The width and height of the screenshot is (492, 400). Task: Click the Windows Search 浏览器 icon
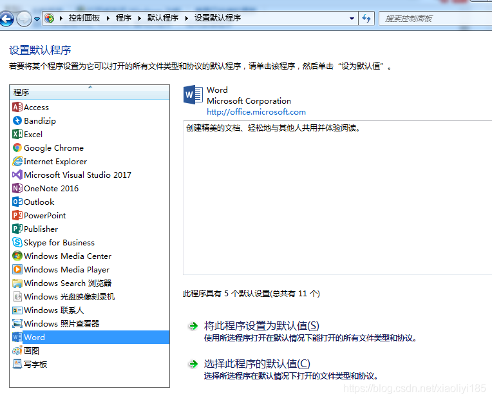tap(17, 283)
